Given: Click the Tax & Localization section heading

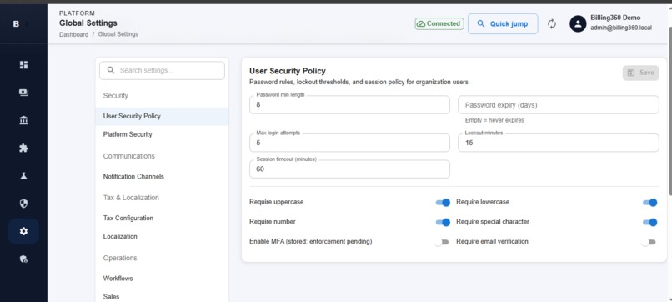Looking at the screenshot, I should point(131,198).
